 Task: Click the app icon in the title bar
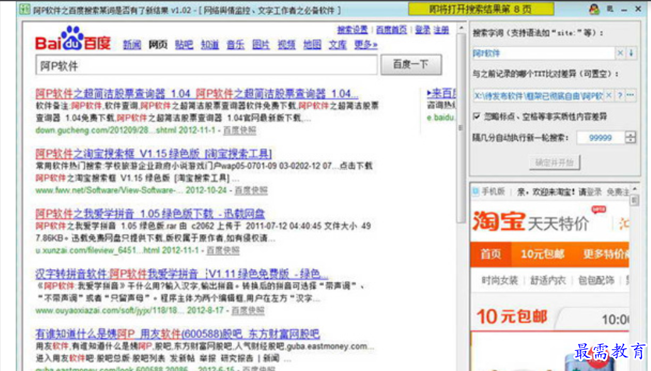click(x=24, y=9)
